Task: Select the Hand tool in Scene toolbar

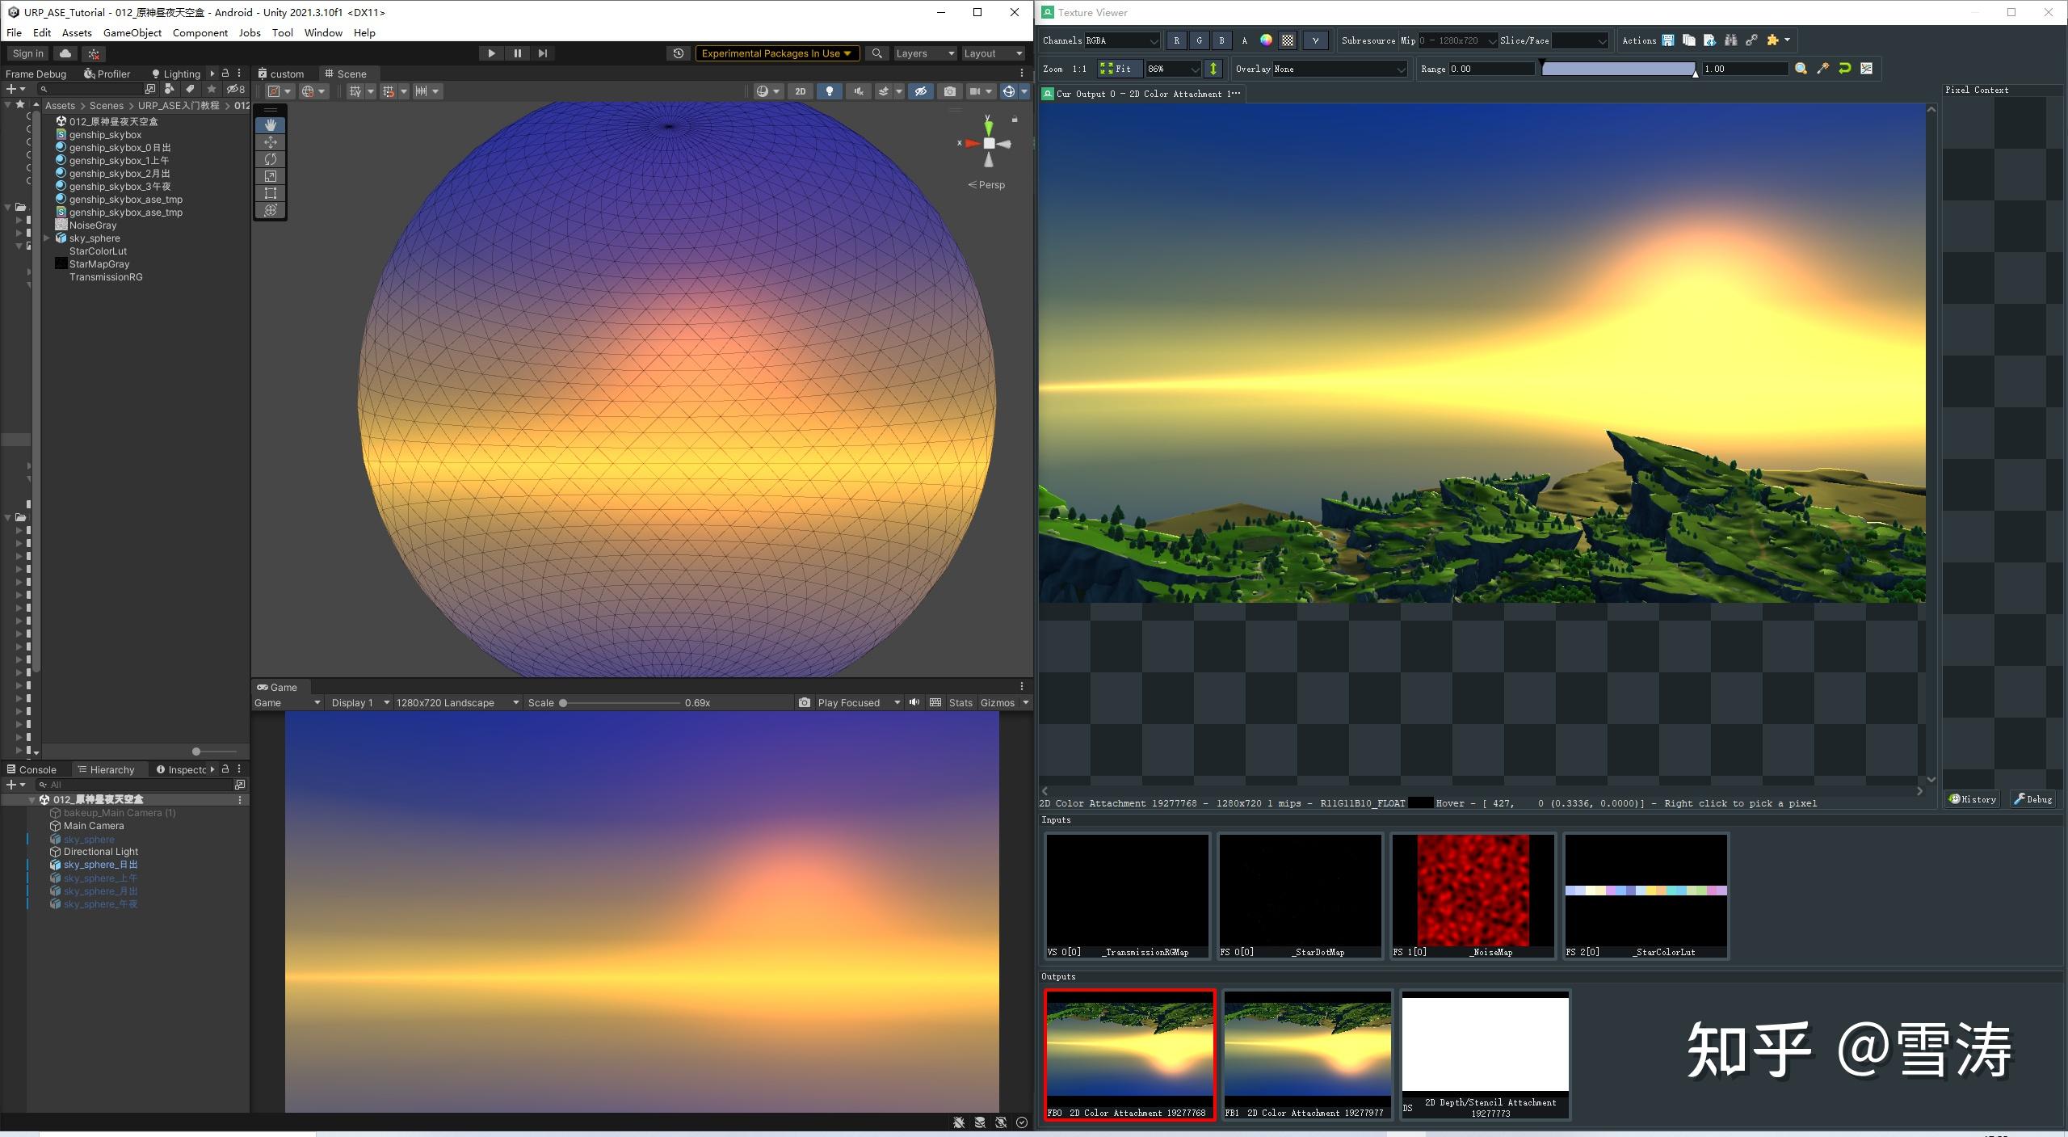Action: (270, 124)
